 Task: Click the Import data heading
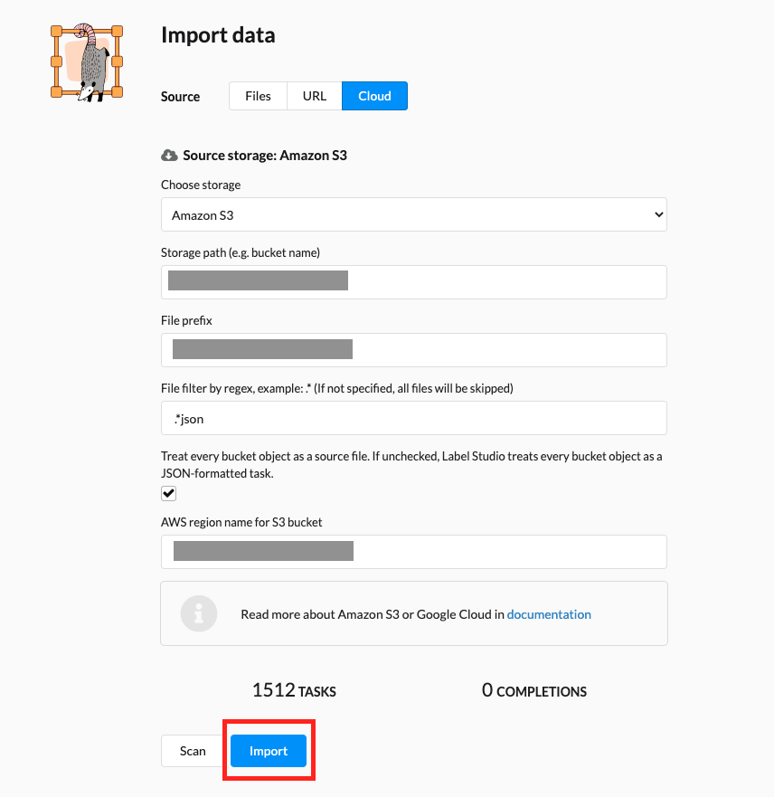tap(218, 35)
